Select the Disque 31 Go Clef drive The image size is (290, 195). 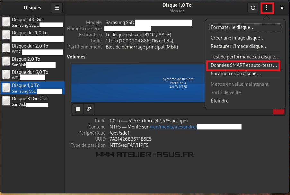click(32, 101)
